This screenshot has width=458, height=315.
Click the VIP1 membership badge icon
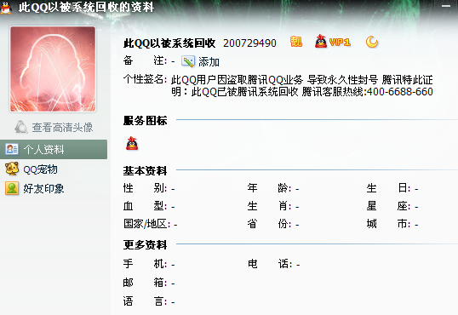tap(332, 42)
